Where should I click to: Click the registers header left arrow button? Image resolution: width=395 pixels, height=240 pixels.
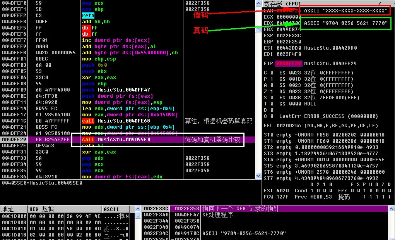pos(380,3)
